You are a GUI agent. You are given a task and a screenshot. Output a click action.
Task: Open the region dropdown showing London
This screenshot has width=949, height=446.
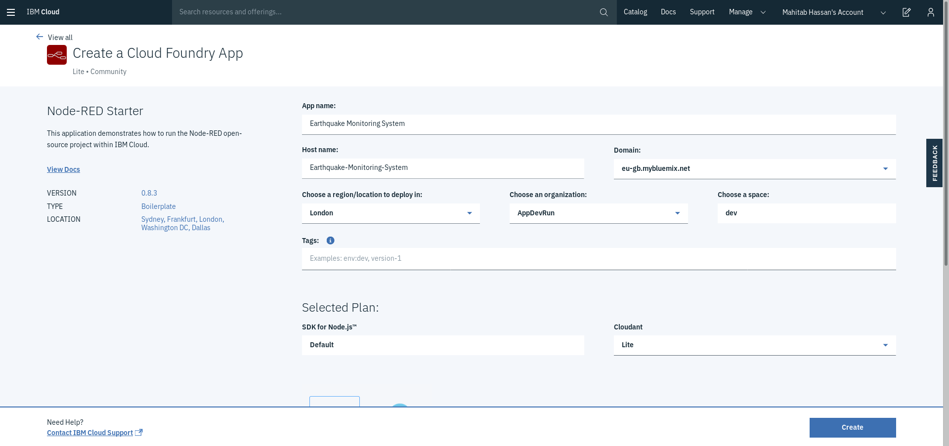click(x=391, y=213)
